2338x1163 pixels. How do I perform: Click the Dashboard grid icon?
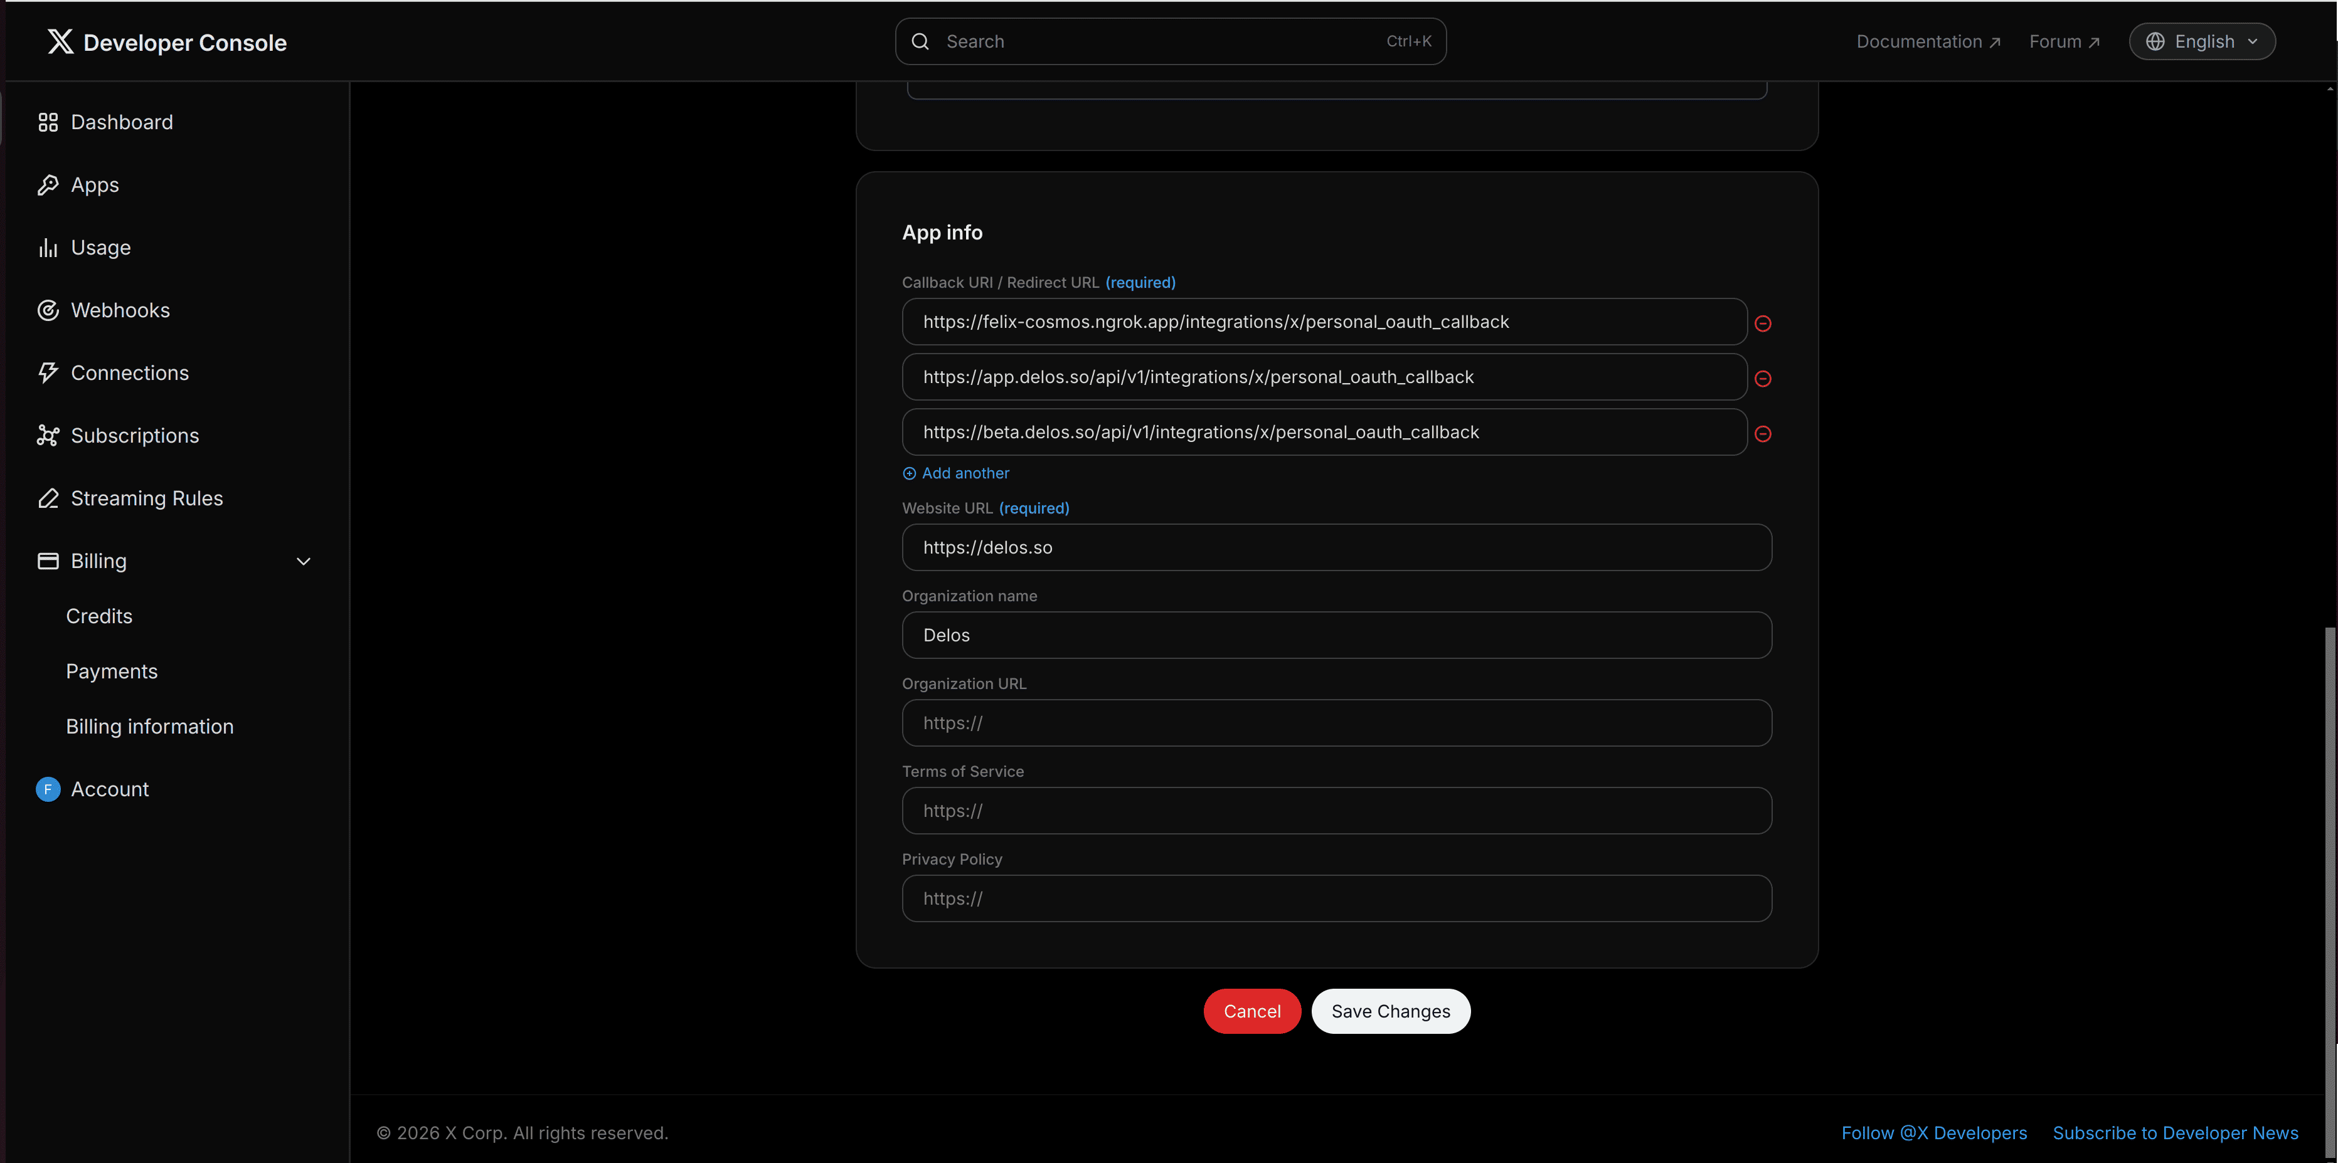coord(48,122)
